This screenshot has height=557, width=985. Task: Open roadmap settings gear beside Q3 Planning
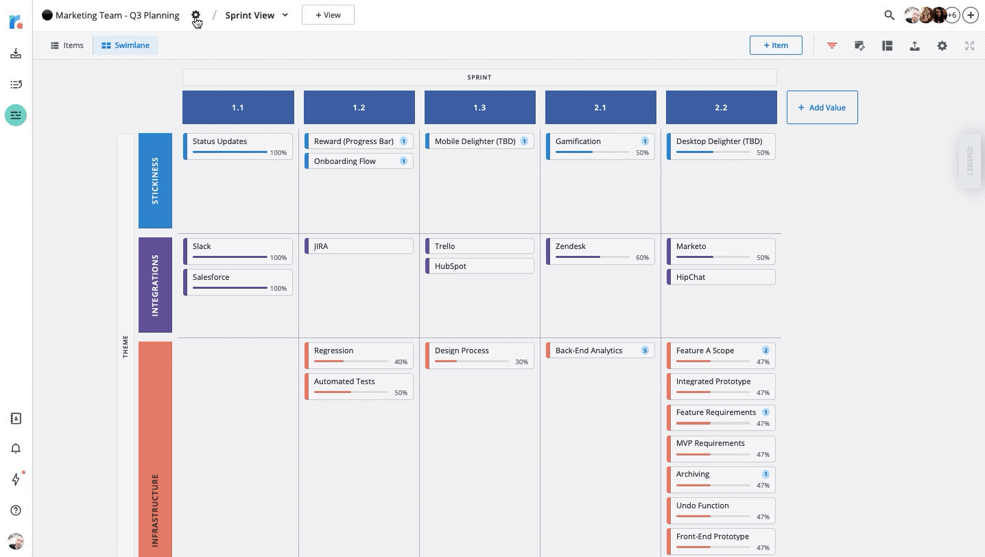[x=195, y=15]
